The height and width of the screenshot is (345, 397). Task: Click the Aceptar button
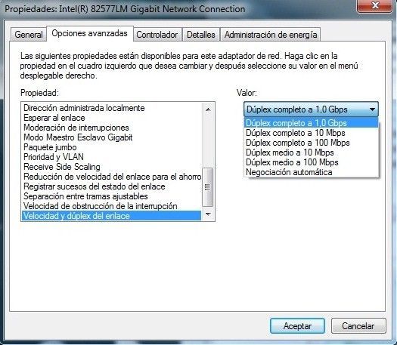297,326
